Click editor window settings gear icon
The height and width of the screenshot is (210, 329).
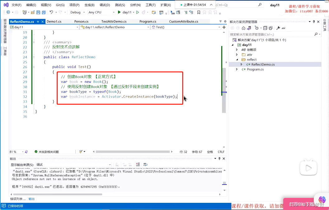(x=225, y=21)
